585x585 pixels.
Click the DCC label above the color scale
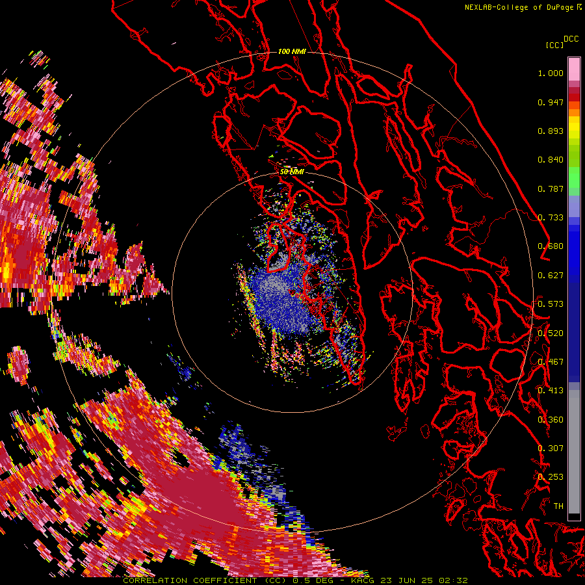tap(571, 39)
